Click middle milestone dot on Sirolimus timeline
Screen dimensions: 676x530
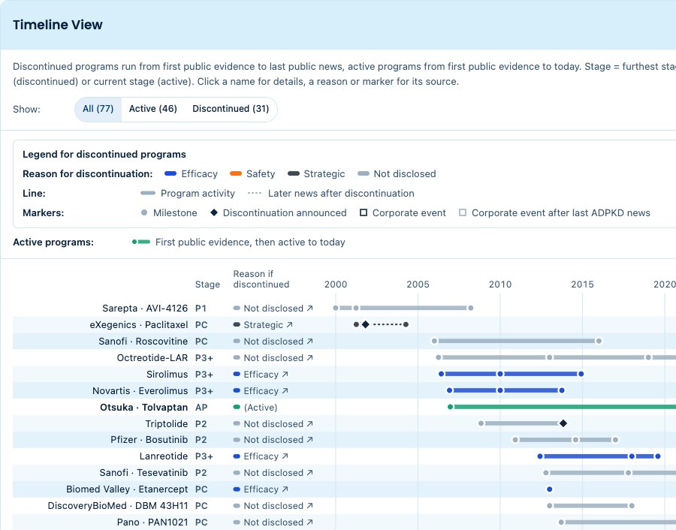pos(500,374)
